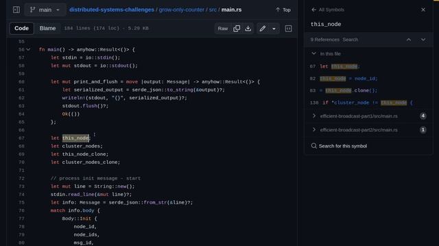Open the grow-only-counter folder breadcrumb
Viewport: 439px width, 246px height.
click(x=182, y=10)
